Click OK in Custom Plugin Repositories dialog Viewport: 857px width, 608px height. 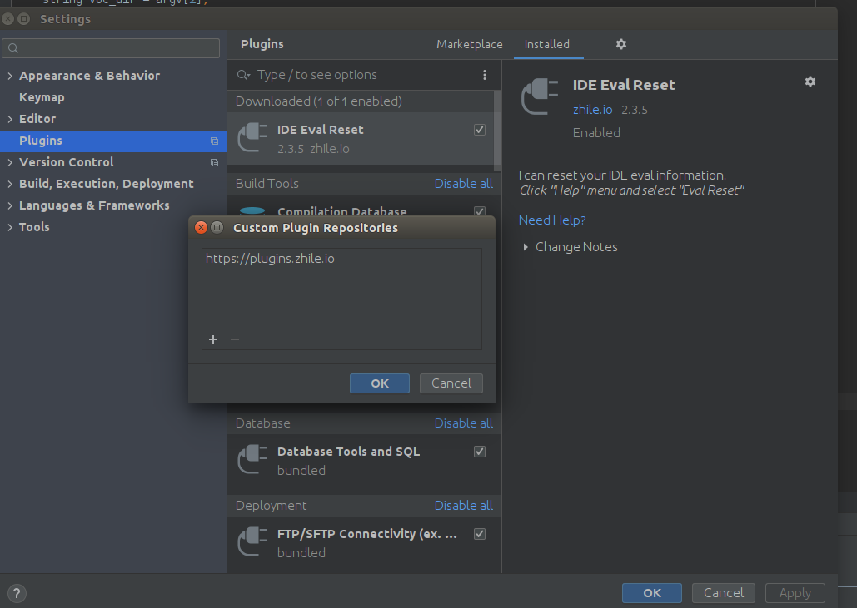coord(379,383)
